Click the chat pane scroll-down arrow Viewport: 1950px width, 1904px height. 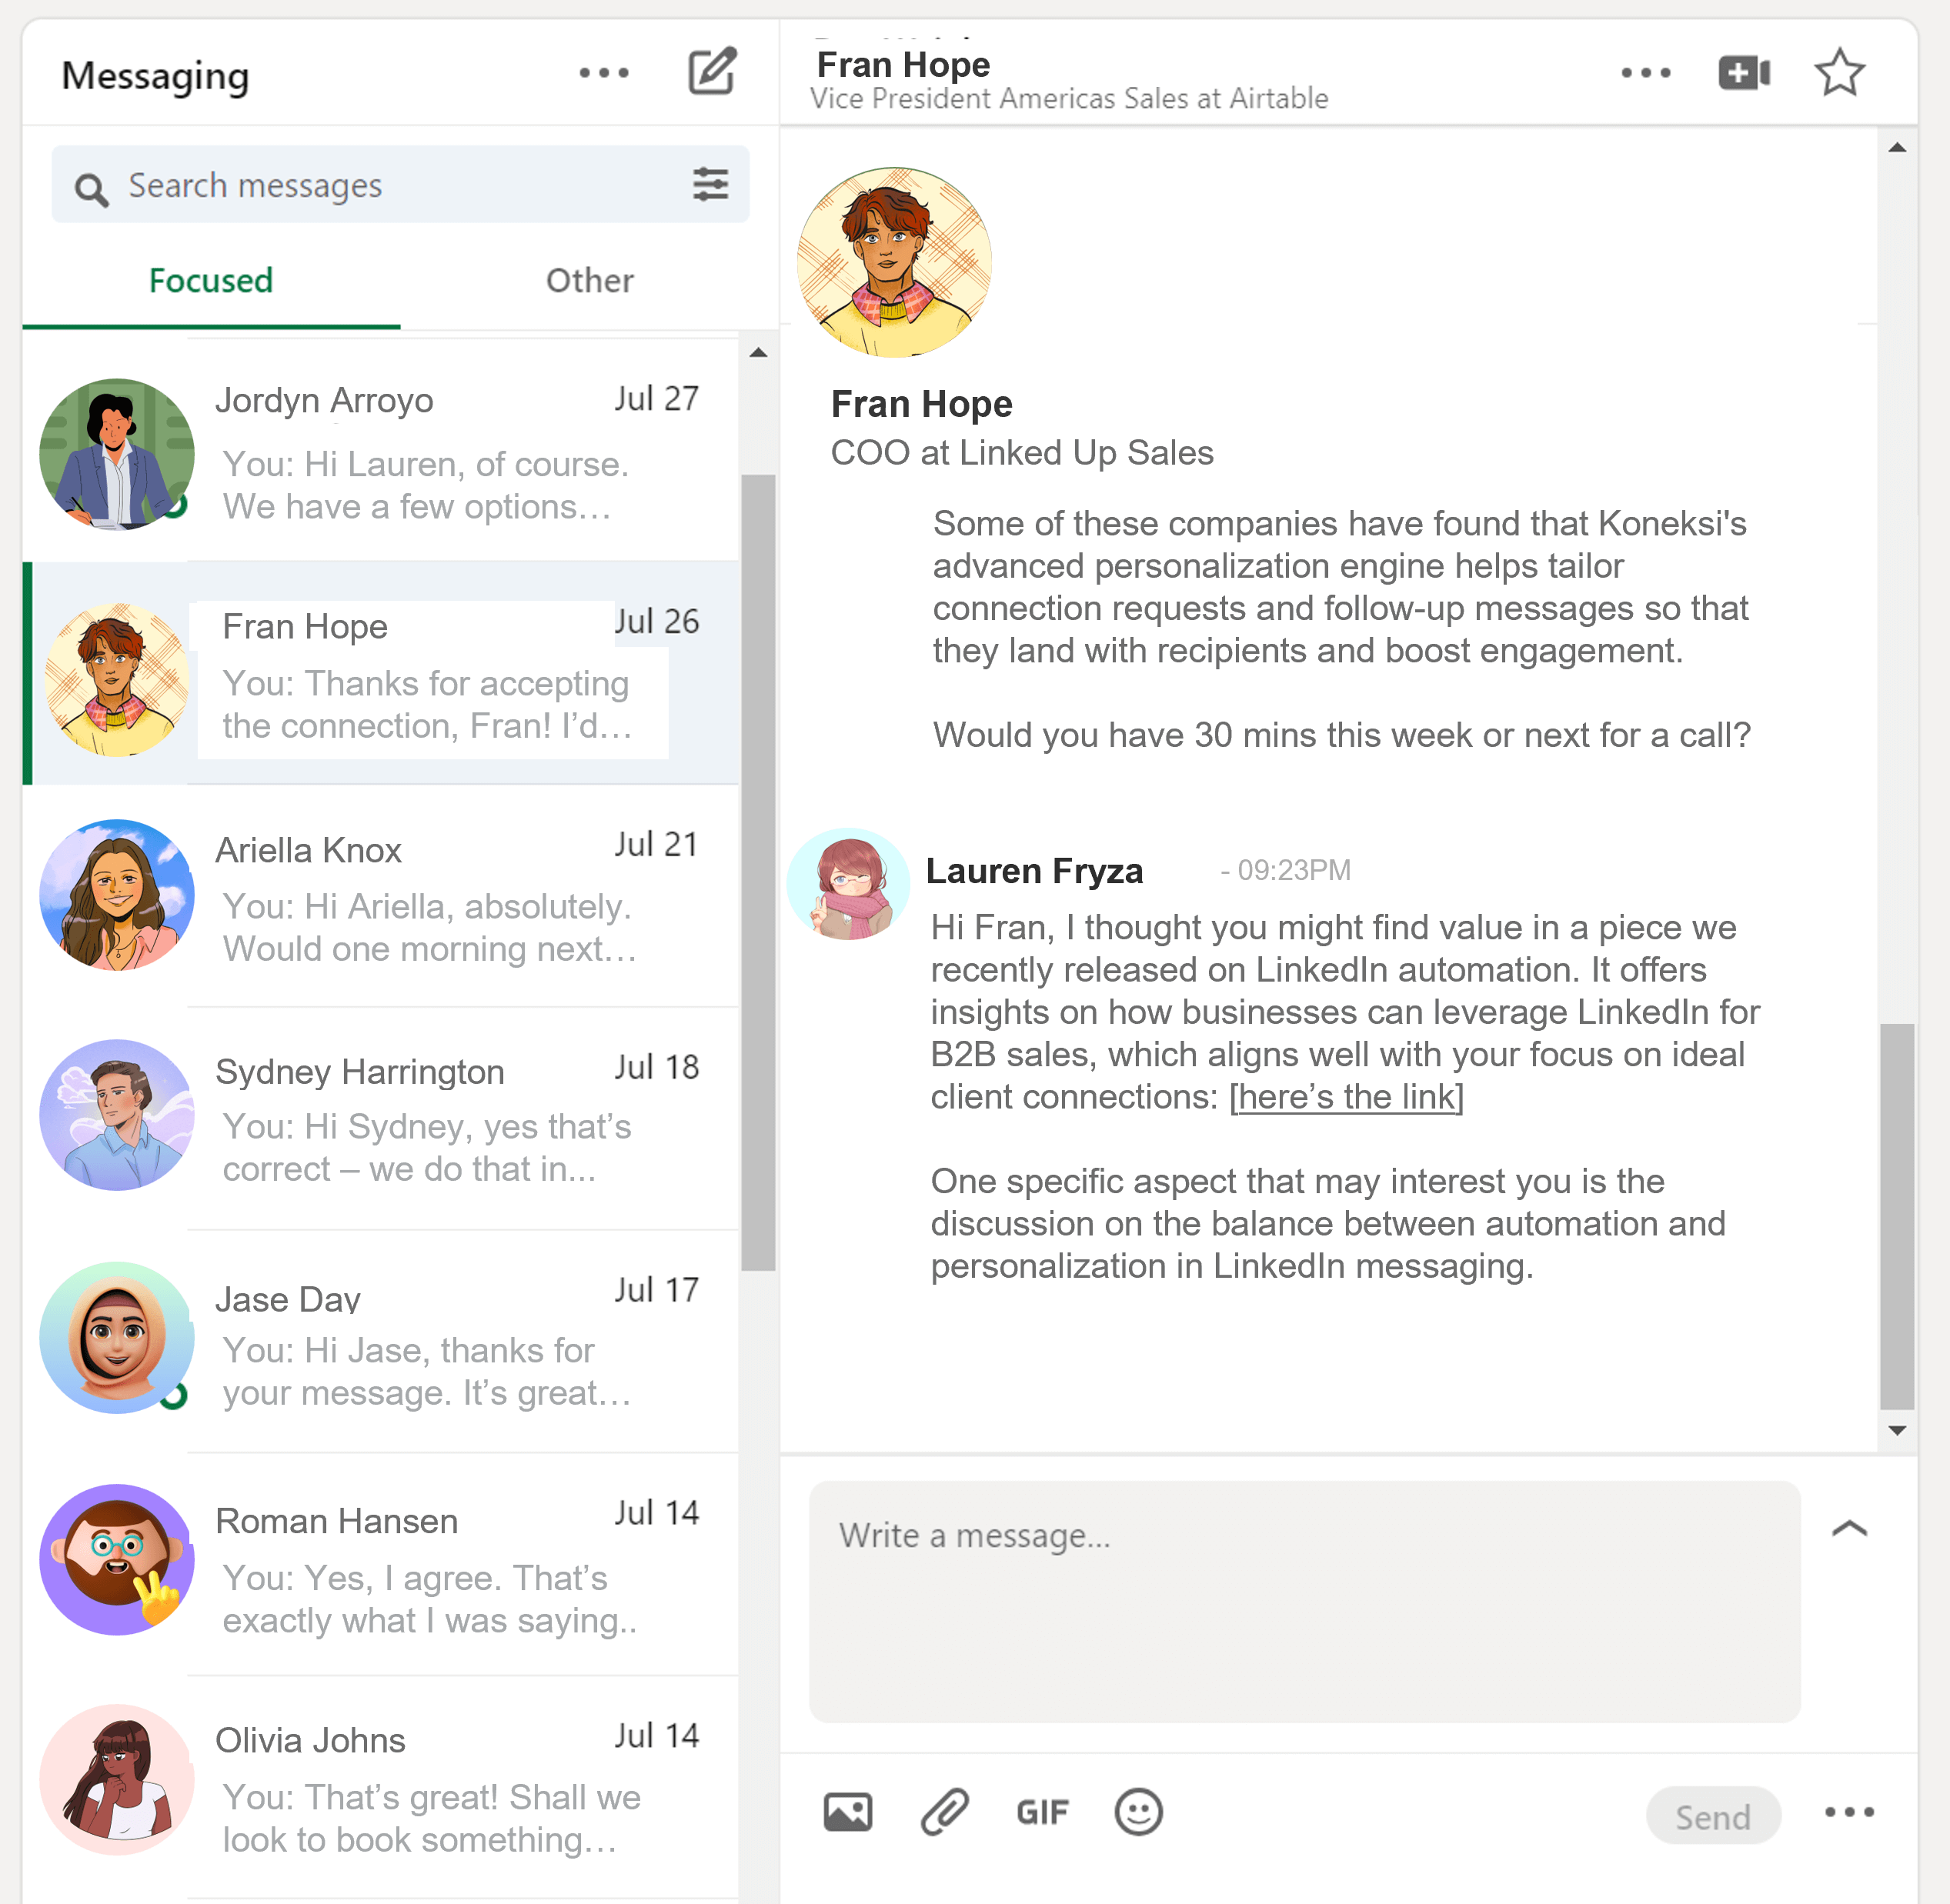tap(1896, 1431)
